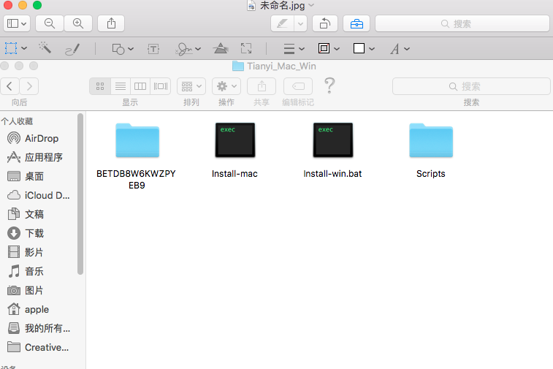Open the fill color menu
This screenshot has width=553, height=369.
[364, 48]
